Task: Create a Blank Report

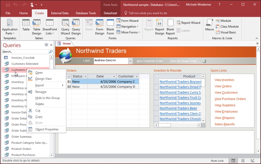Action: click(170, 27)
